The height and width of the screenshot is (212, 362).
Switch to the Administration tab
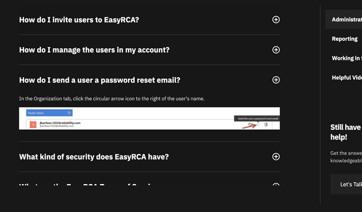click(x=347, y=19)
